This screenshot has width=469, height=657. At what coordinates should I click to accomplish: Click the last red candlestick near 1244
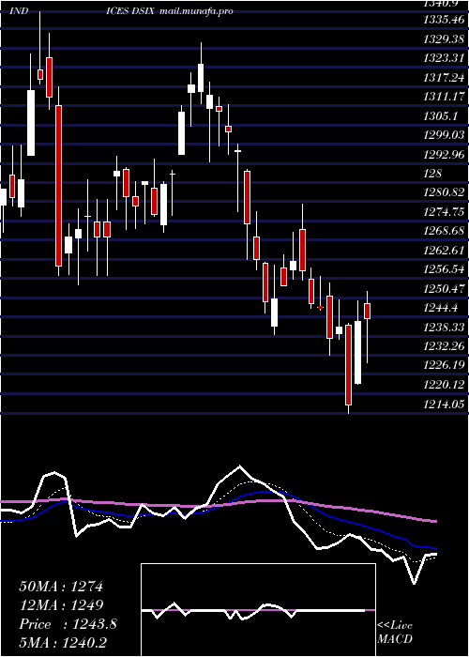coord(368,311)
